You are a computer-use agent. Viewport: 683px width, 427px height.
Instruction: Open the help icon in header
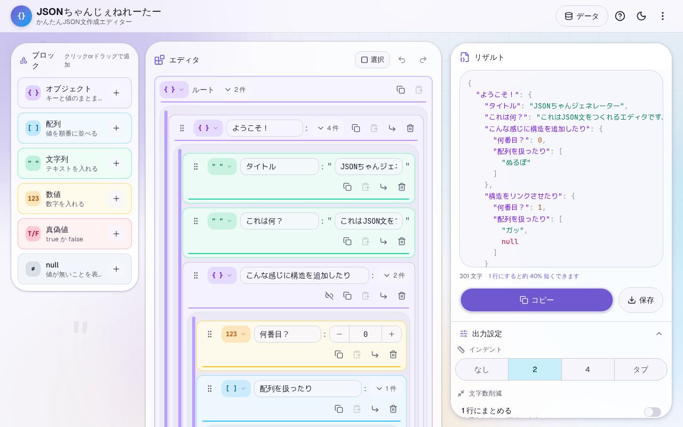(x=620, y=16)
